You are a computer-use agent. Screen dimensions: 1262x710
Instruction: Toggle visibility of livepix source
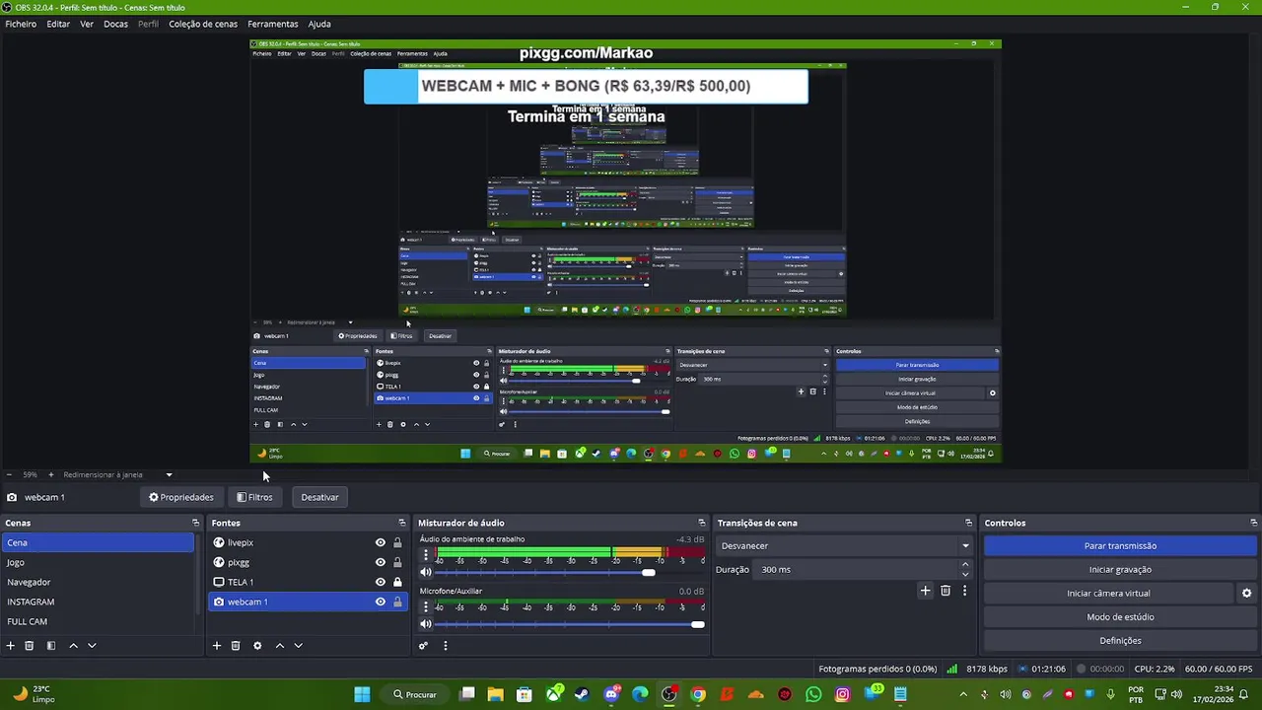[381, 542]
